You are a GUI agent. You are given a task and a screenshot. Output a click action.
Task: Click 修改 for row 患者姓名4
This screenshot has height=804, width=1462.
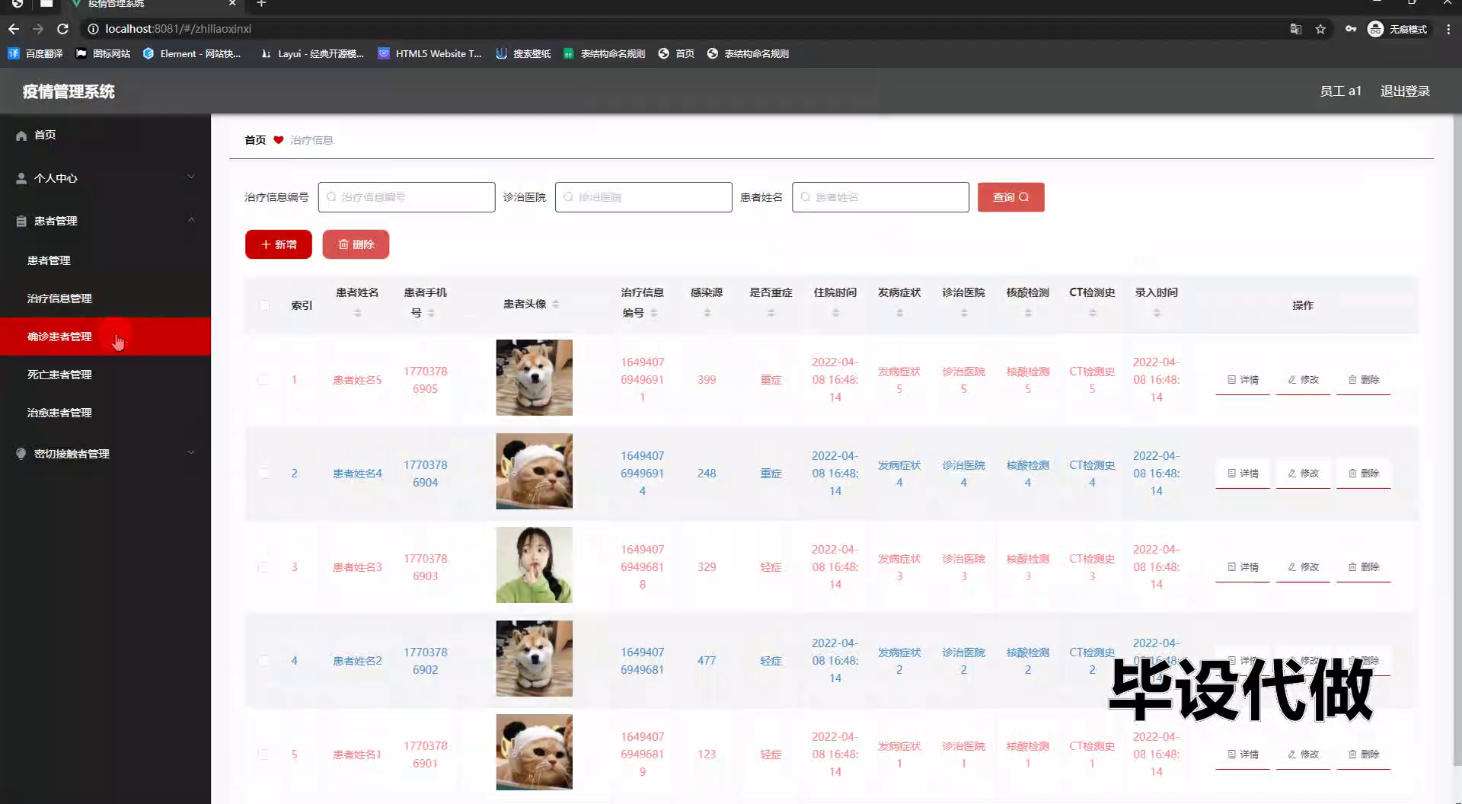[x=1303, y=474]
